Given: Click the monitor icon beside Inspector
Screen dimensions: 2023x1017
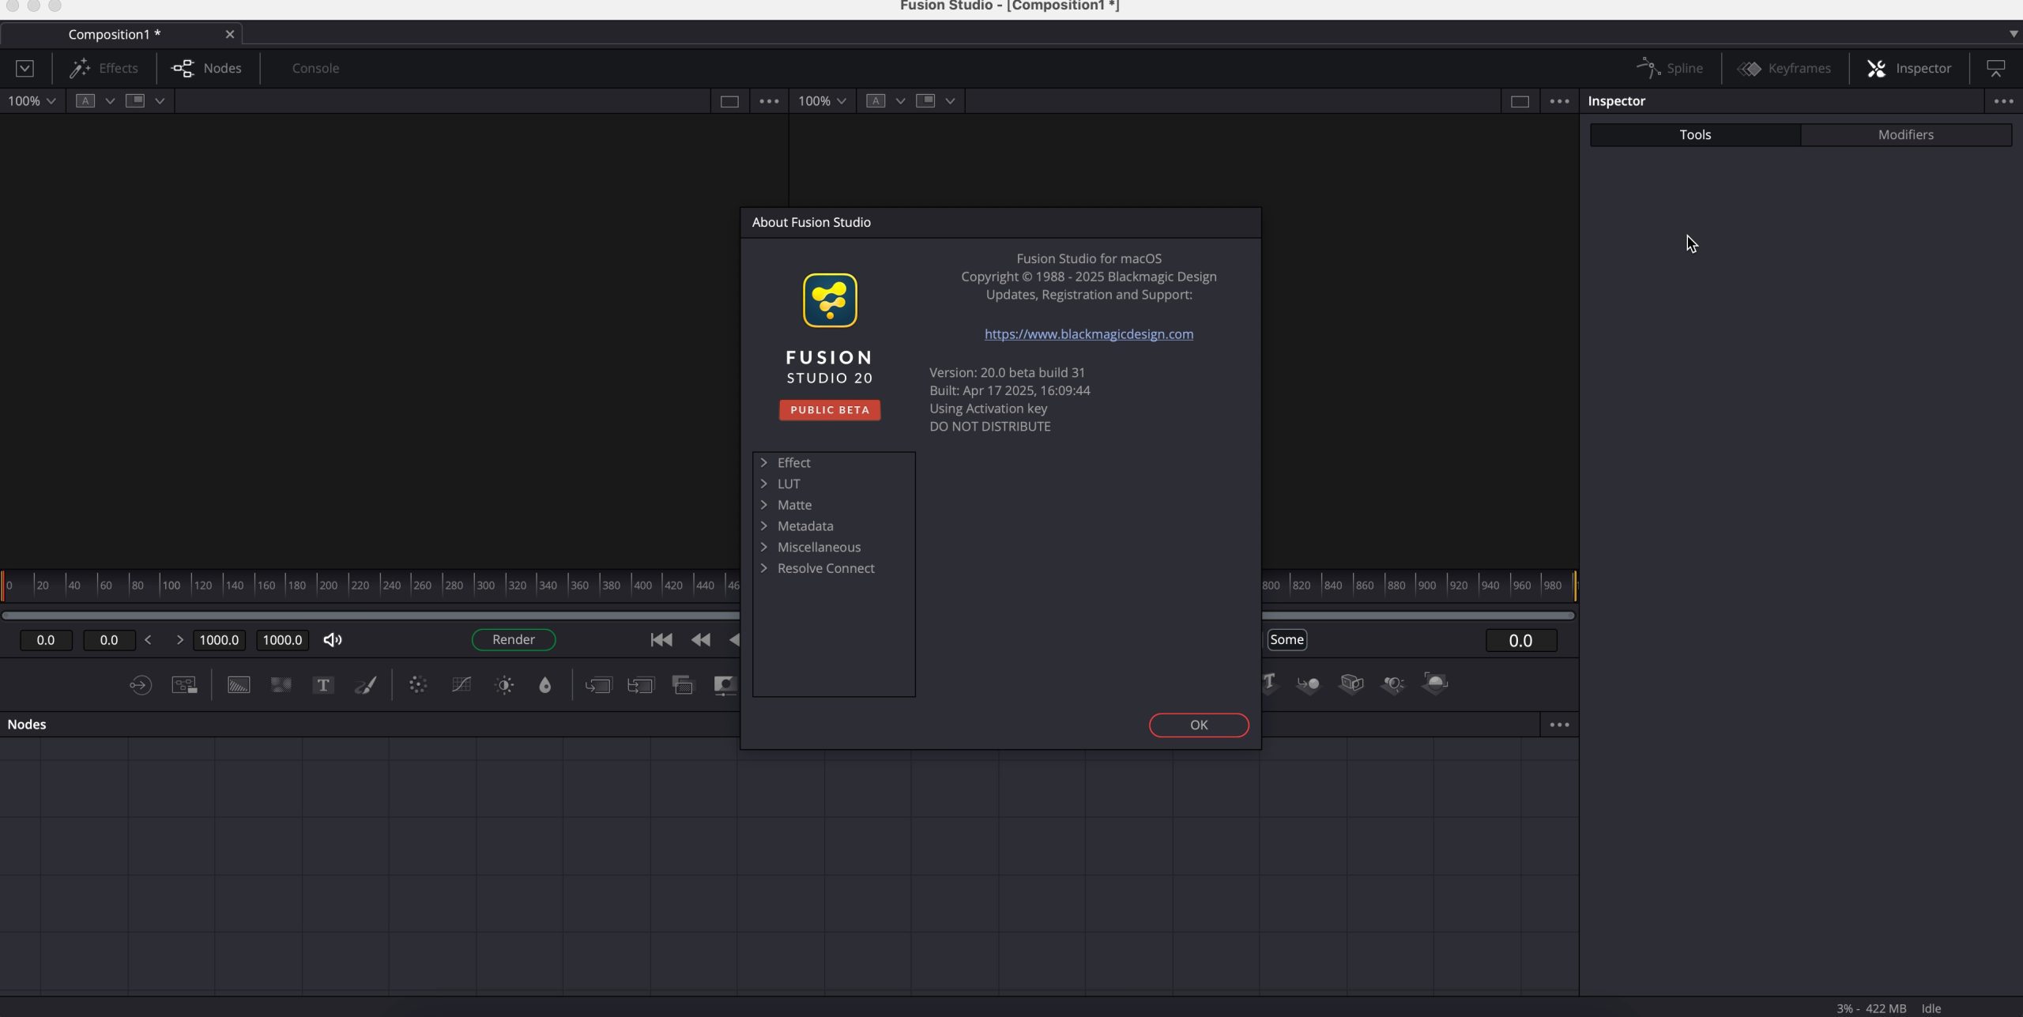Looking at the screenshot, I should coord(1996,69).
